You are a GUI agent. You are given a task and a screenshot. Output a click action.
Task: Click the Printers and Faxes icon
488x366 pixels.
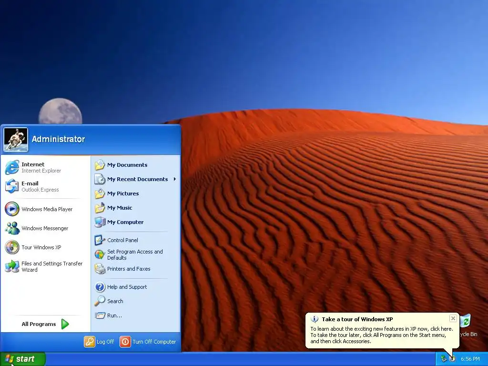(100, 269)
